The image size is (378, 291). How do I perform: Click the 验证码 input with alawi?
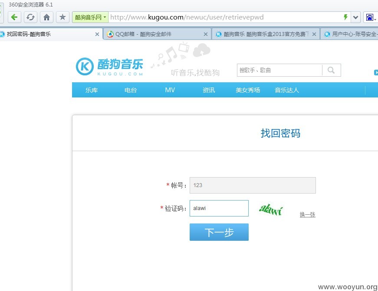219,208
